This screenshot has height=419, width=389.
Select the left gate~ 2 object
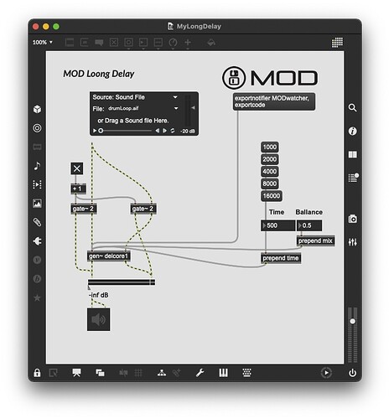click(83, 209)
